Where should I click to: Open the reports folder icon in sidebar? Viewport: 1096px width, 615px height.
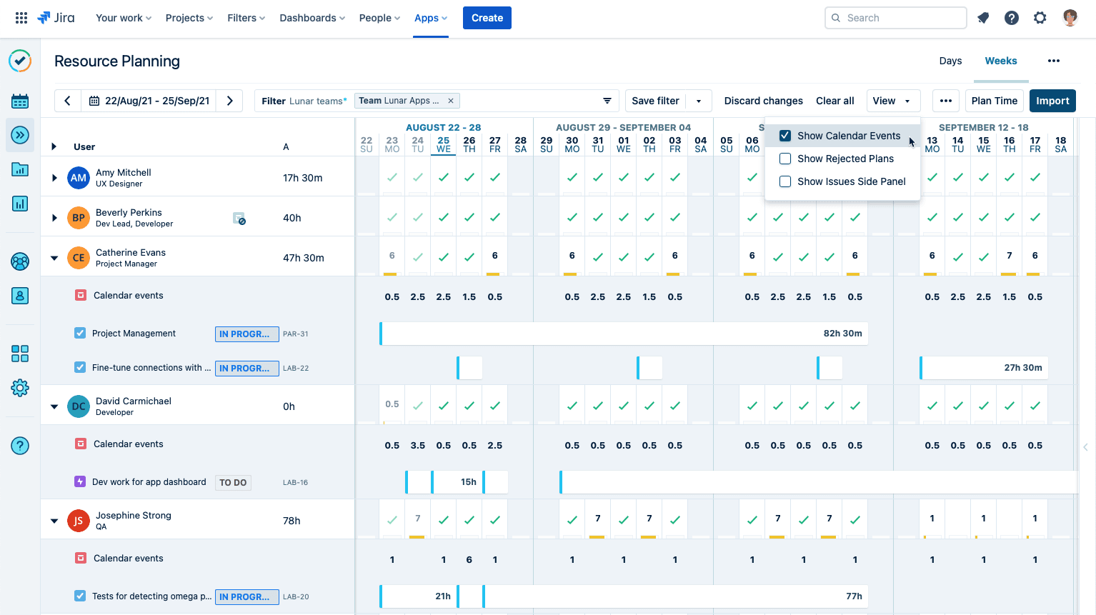19,169
